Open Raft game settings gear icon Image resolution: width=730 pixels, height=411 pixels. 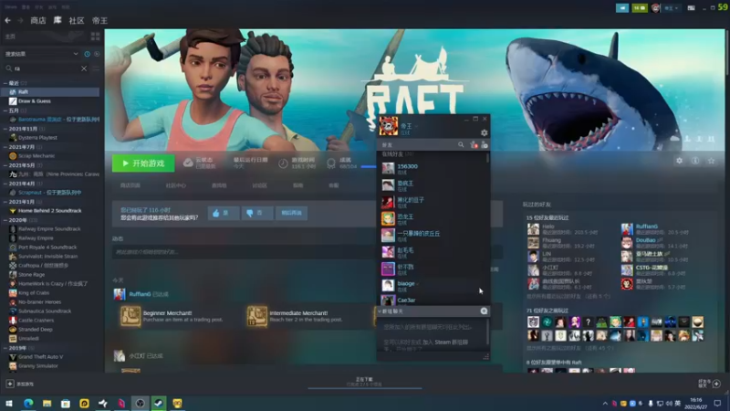coord(679,161)
